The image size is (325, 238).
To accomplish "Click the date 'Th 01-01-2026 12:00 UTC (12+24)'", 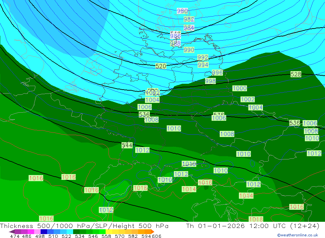I will point(253,226).
